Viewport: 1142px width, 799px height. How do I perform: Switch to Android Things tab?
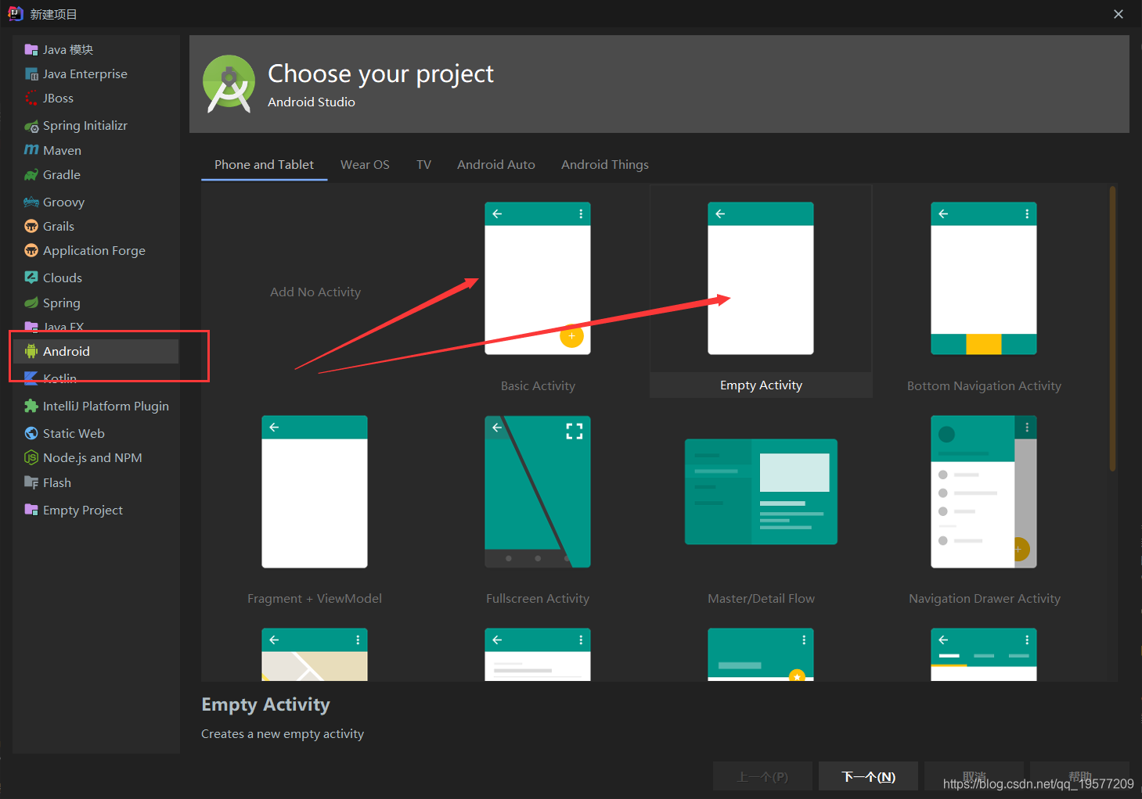coord(605,165)
